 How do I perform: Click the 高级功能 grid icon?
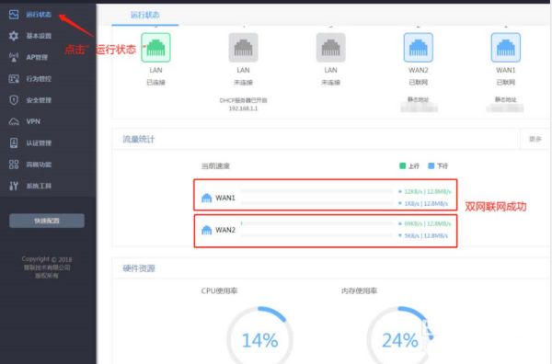coord(14,165)
